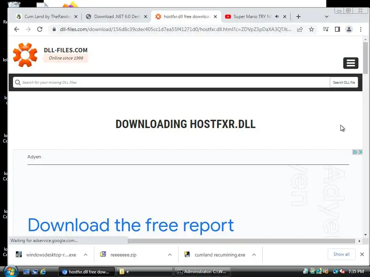Expand options for reeeeeee.zip download
370x277 pixels.
point(170,255)
